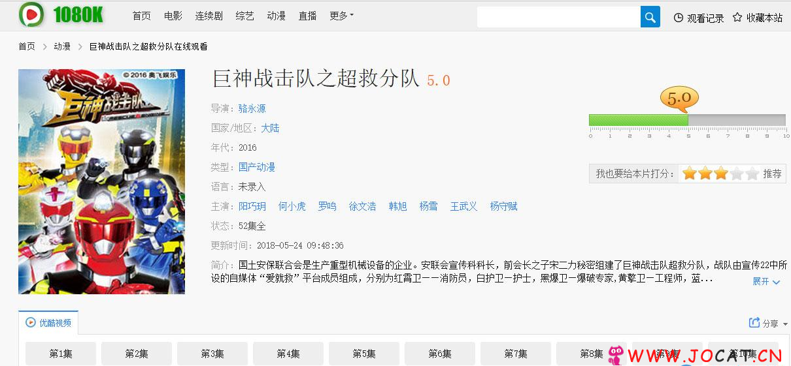This screenshot has width=791, height=366.
Task: Click the share icon
Action: click(x=754, y=323)
